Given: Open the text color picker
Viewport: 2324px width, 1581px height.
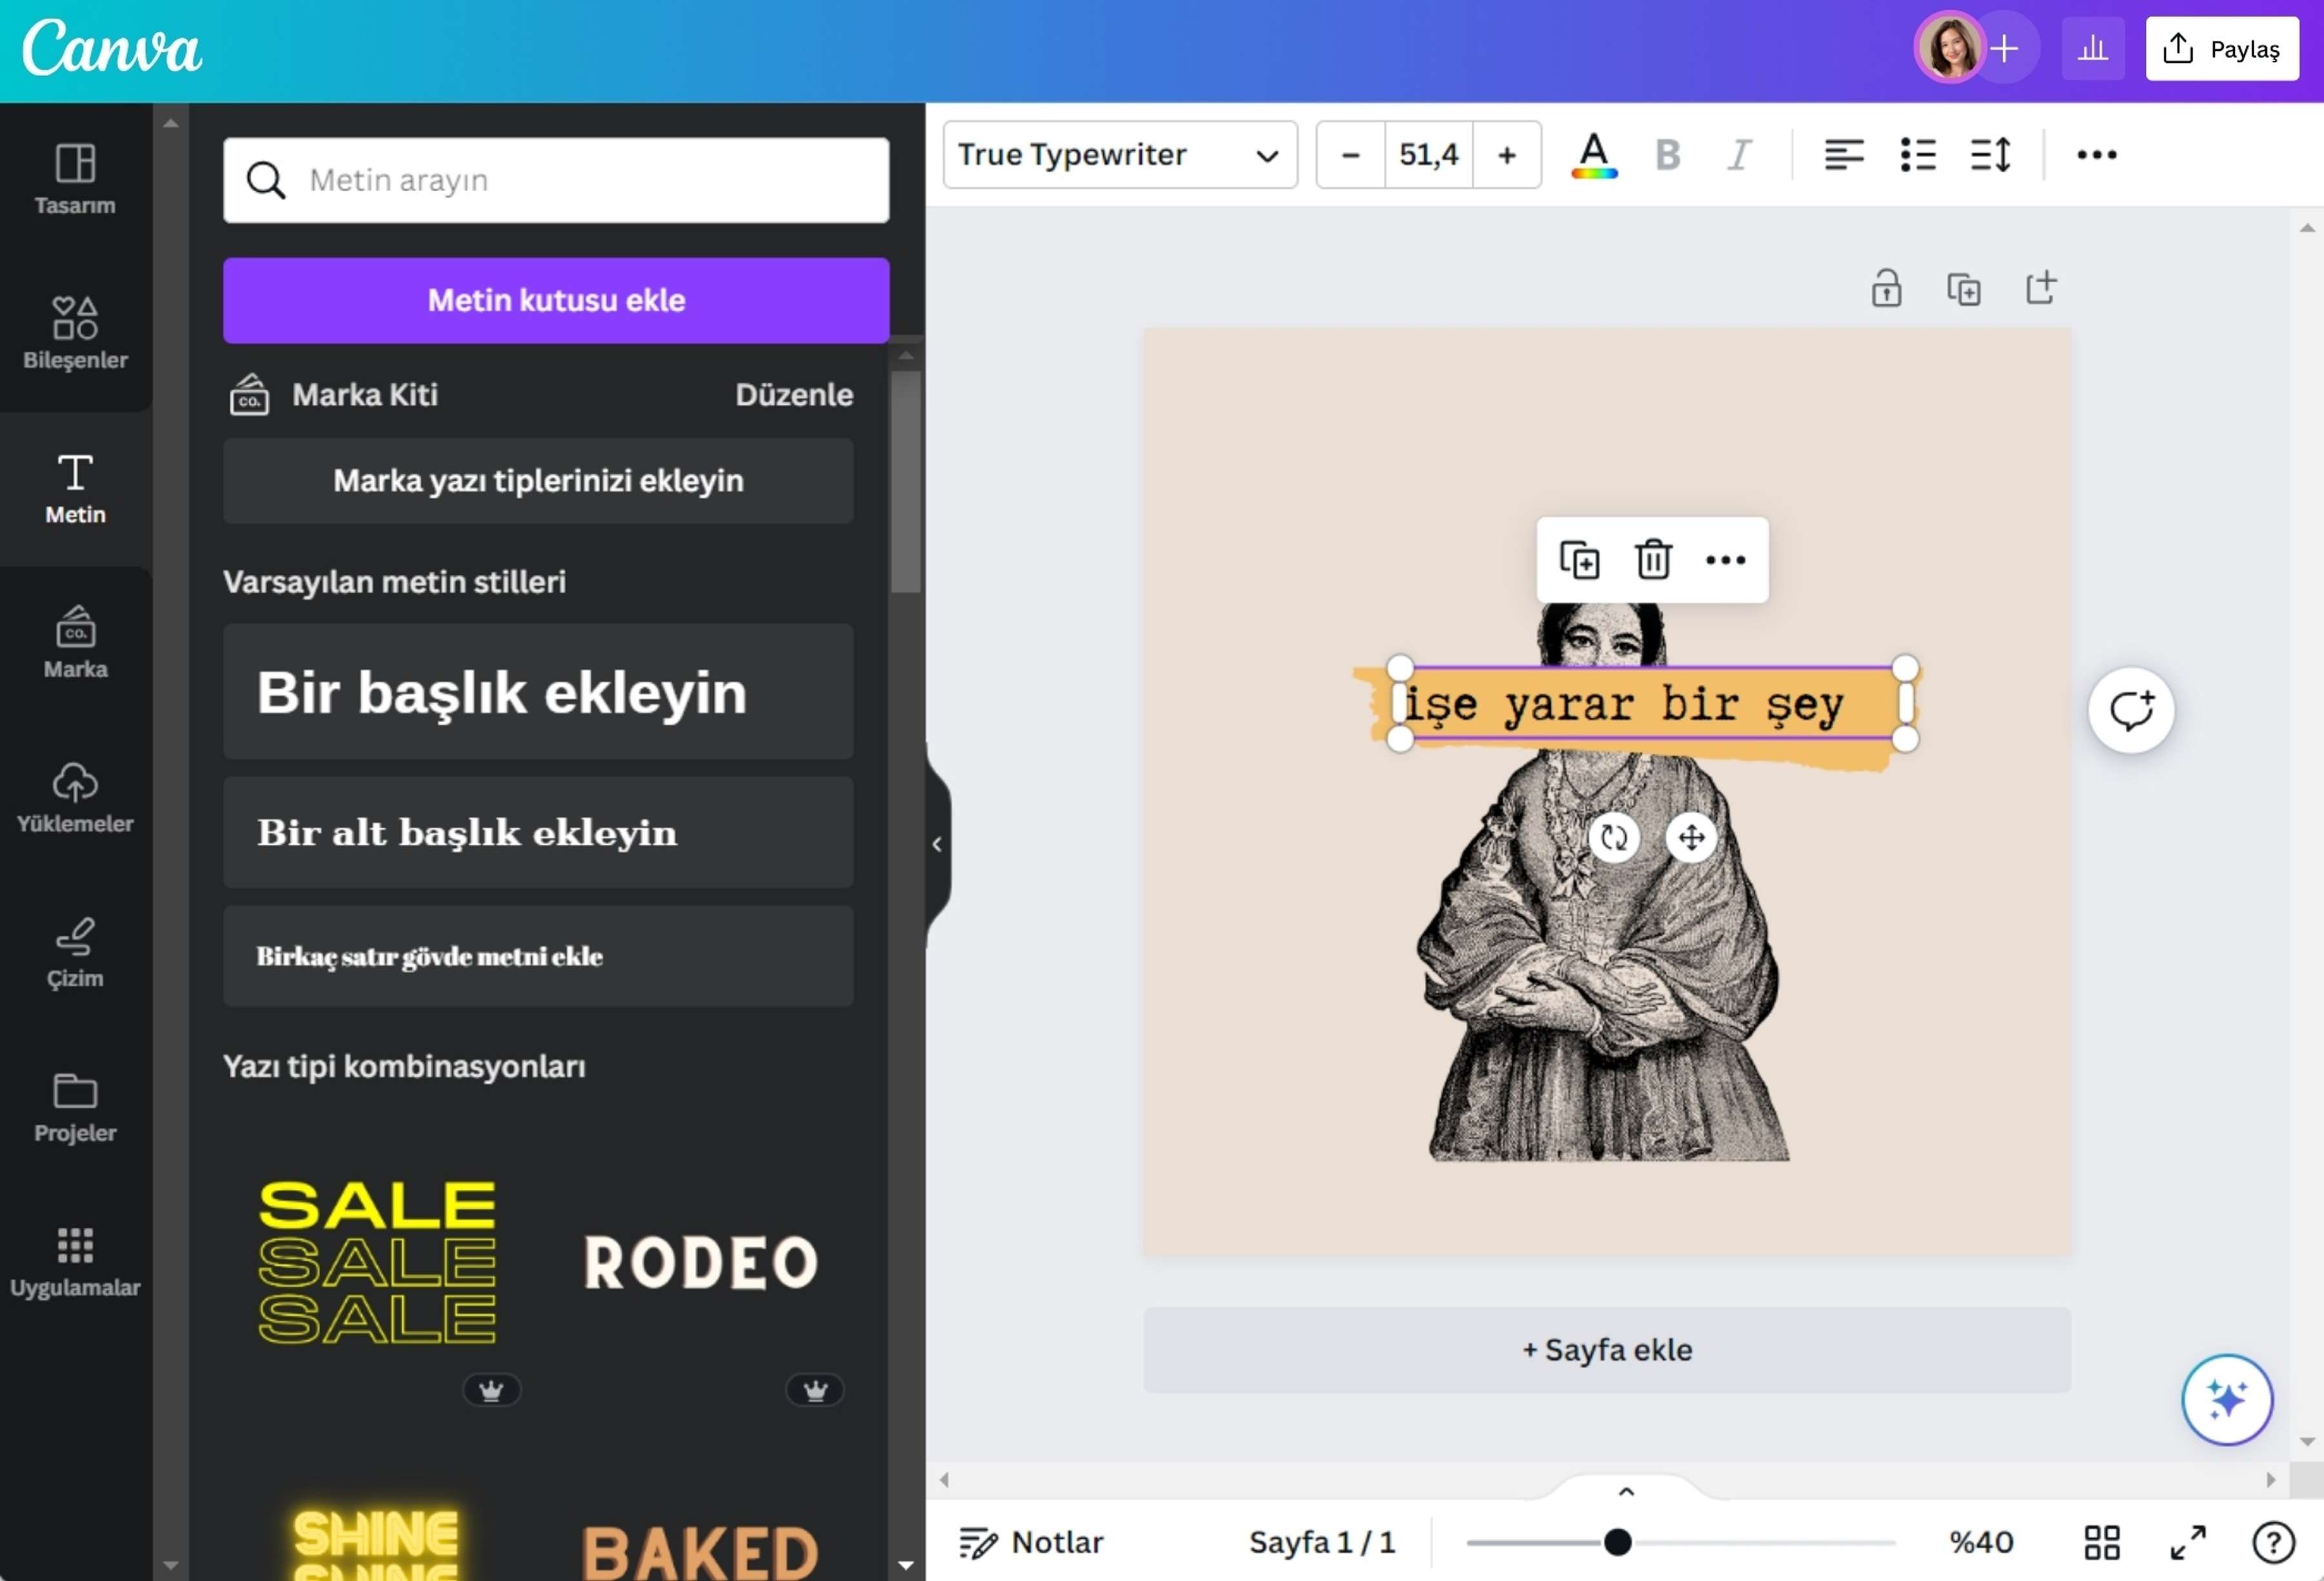Looking at the screenshot, I should pos(1594,155).
